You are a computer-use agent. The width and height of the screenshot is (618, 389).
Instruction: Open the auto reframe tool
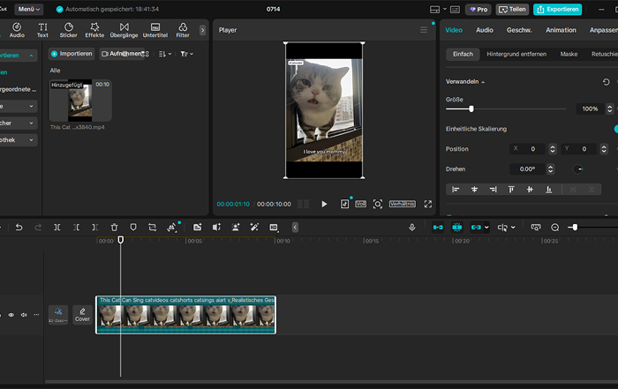point(171,228)
